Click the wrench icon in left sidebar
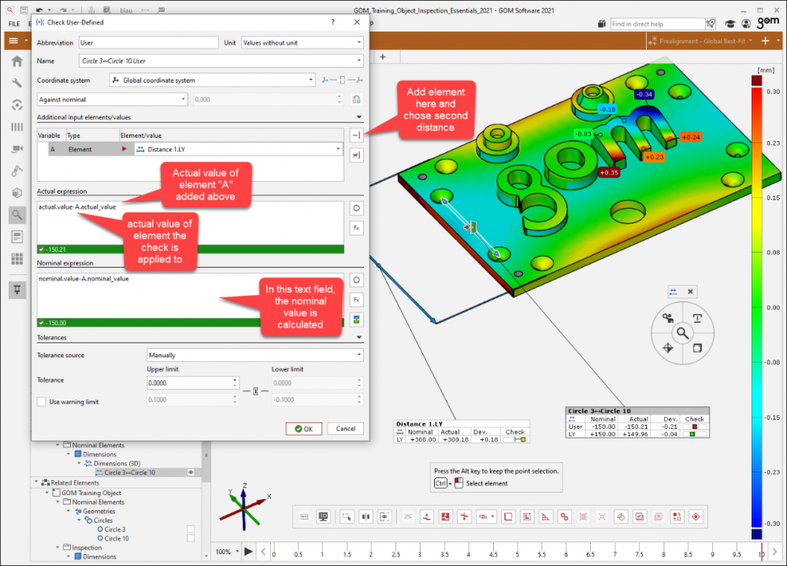 pos(17,83)
